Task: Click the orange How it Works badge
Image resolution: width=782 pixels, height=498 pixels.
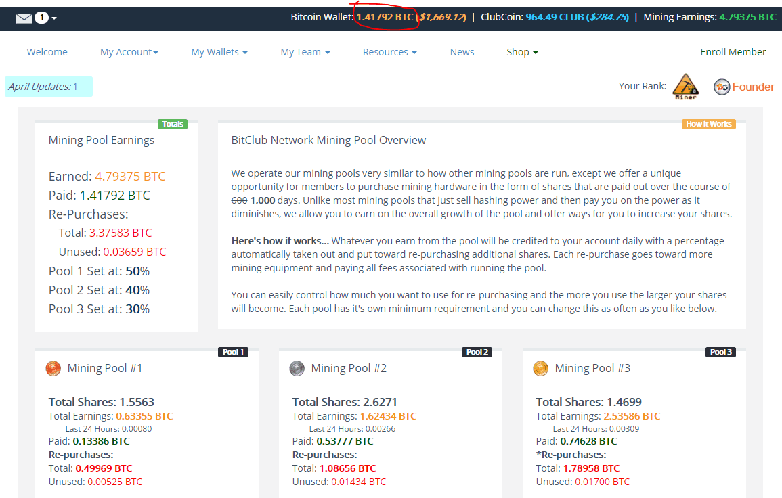Action: point(709,124)
